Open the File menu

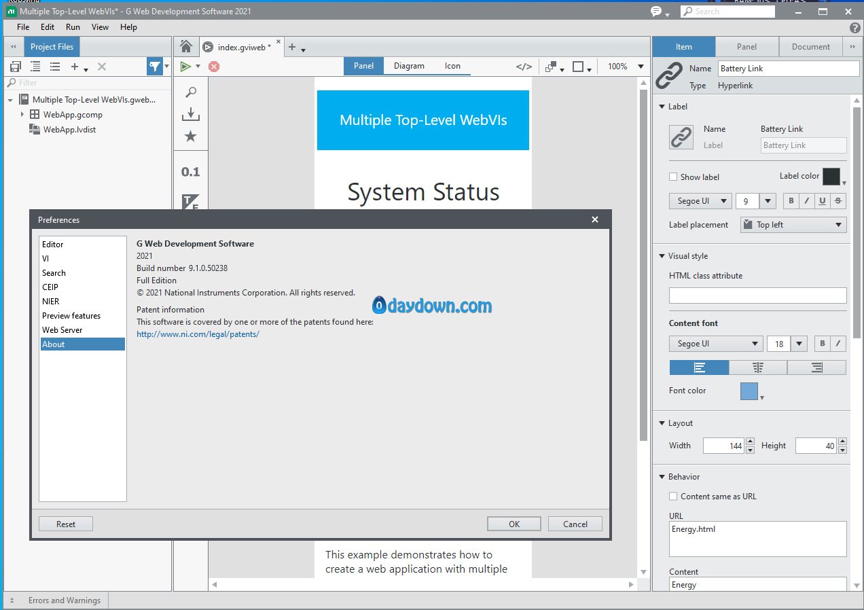[x=23, y=27]
